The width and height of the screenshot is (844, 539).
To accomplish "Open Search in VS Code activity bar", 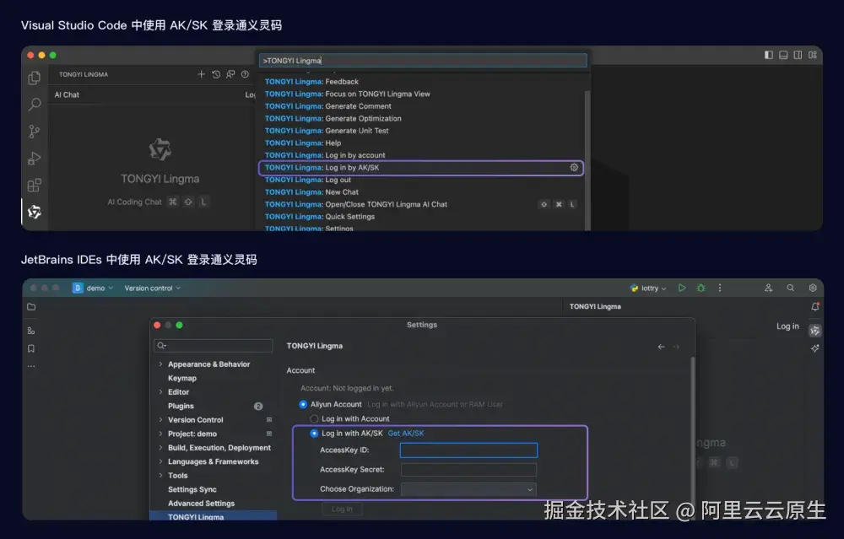I will coord(35,105).
